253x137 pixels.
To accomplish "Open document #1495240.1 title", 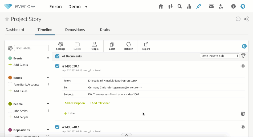I will click(x=71, y=127).
